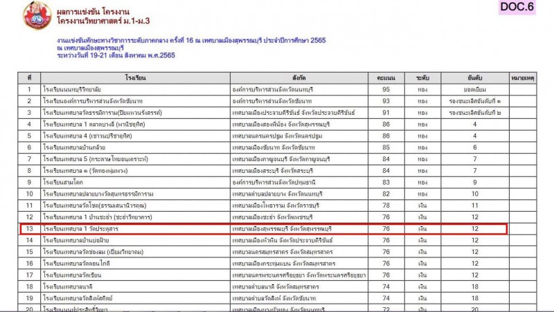Click the row number 7 cell

(29, 159)
